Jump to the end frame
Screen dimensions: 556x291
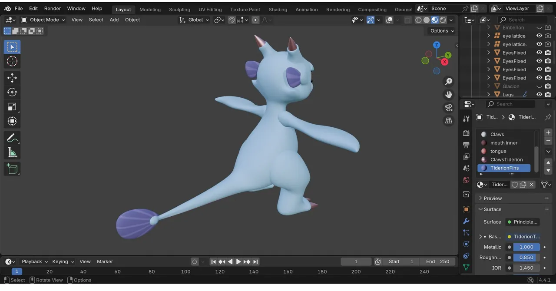coord(255,261)
